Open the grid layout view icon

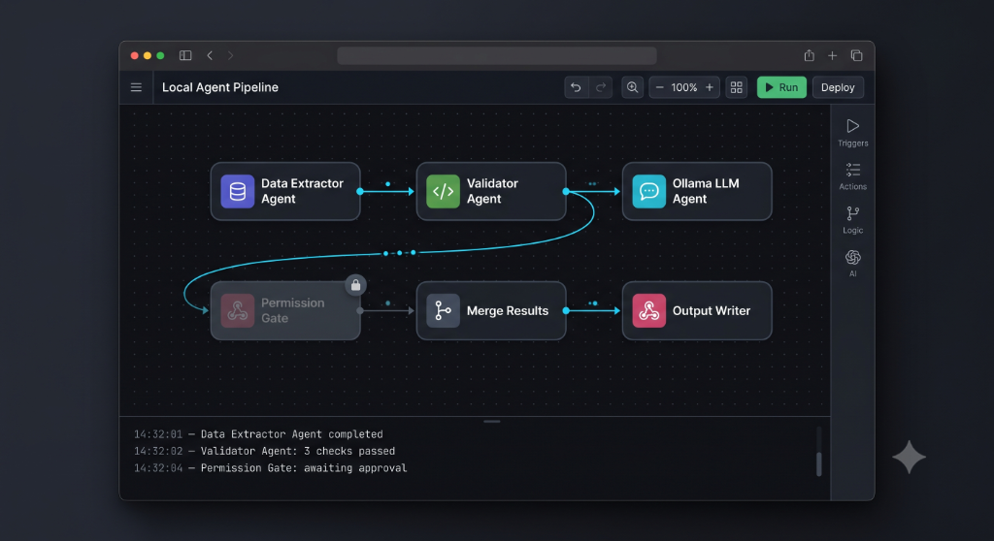736,87
